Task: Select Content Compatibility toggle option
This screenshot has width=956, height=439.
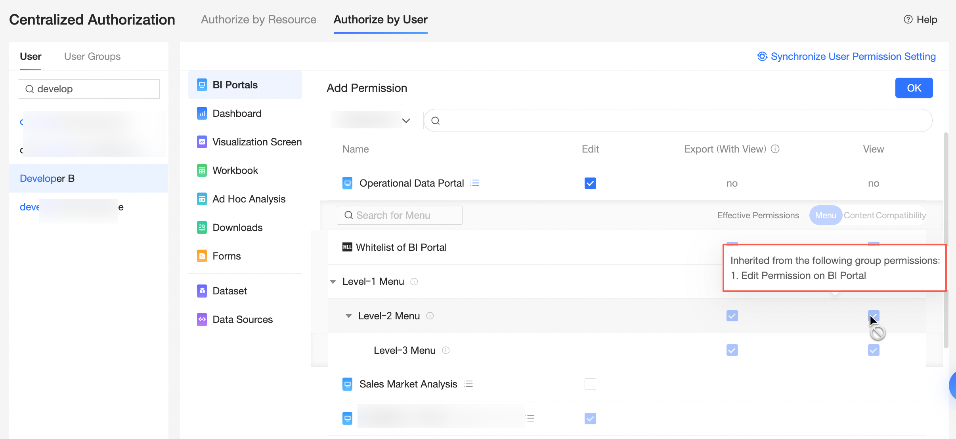Action: click(884, 215)
